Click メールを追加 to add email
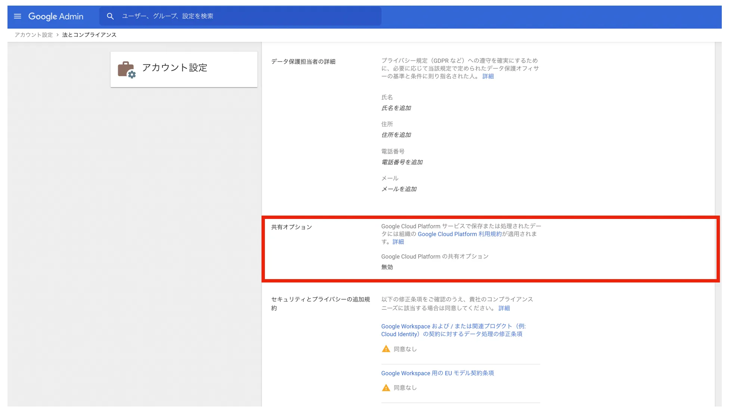The image size is (730, 414). click(x=399, y=189)
